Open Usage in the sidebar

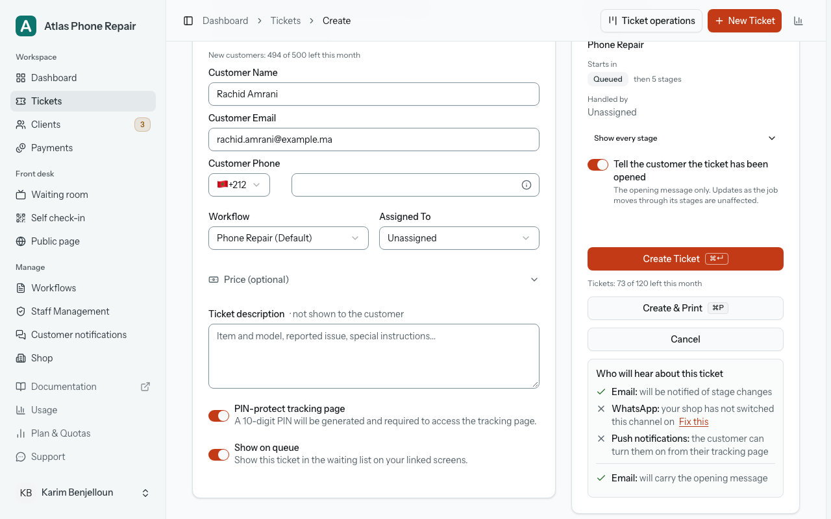point(83,410)
